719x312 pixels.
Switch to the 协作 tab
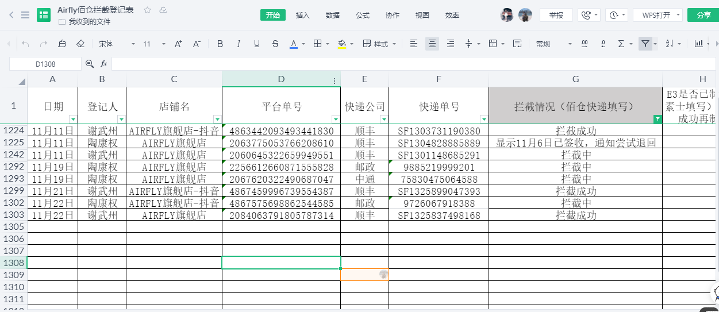coord(393,15)
